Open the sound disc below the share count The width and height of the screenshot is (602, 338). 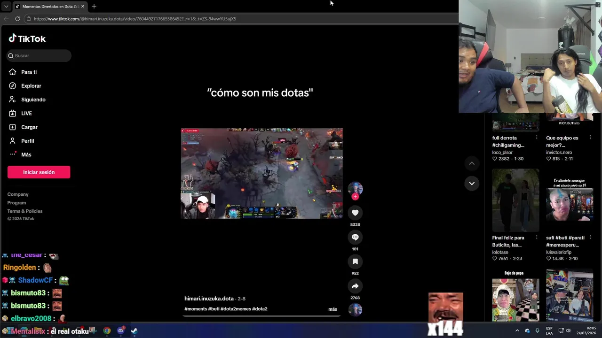(x=355, y=310)
